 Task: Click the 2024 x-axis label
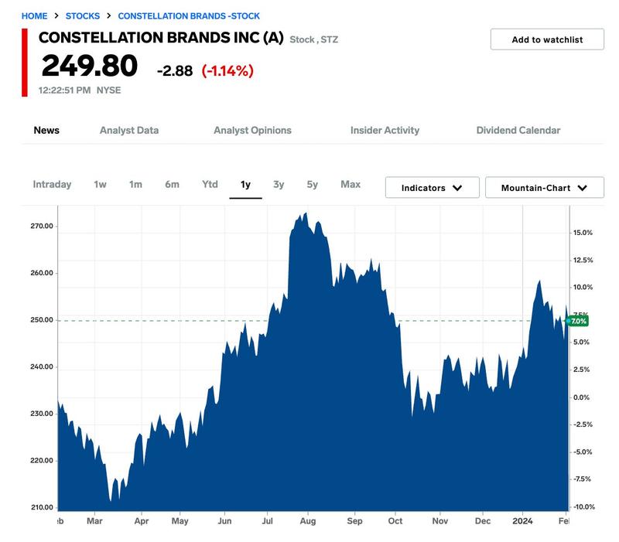[523, 521]
